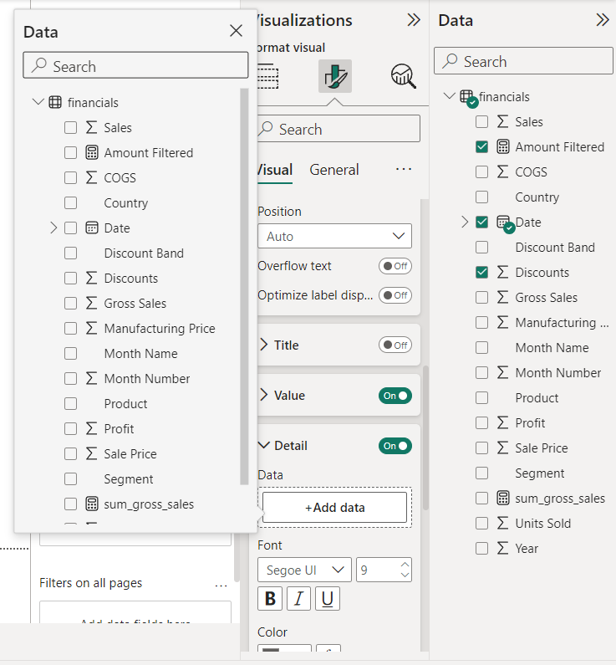Open the Segoe UI font dropdown
Viewport: 616px width, 665px height.
[x=304, y=570]
